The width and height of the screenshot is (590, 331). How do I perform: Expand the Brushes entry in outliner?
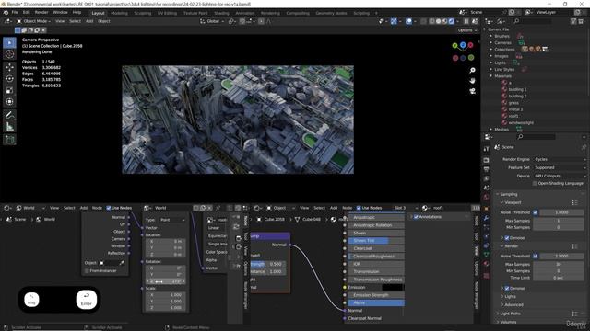pos(491,36)
